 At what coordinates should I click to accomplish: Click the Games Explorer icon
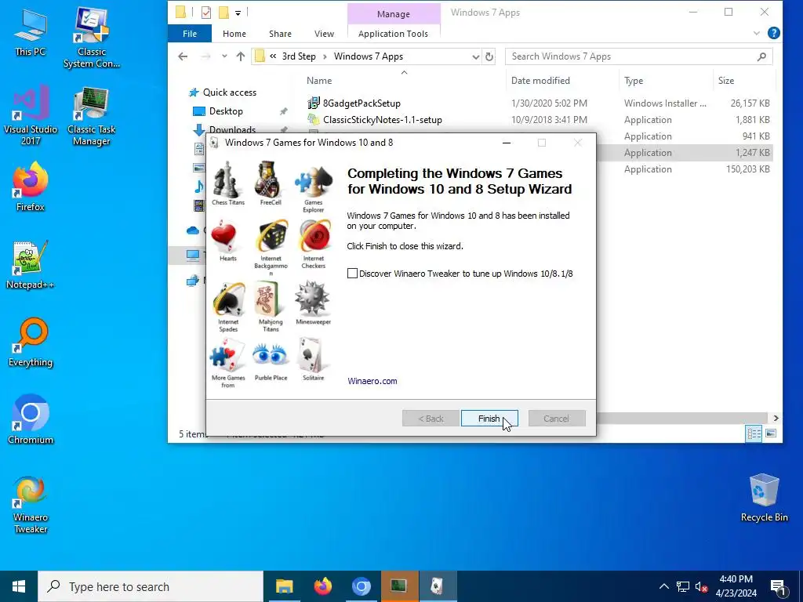(x=313, y=182)
